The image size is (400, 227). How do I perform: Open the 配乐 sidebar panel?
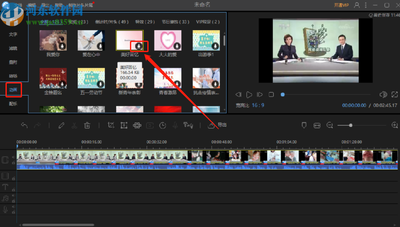(x=13, y=104)
